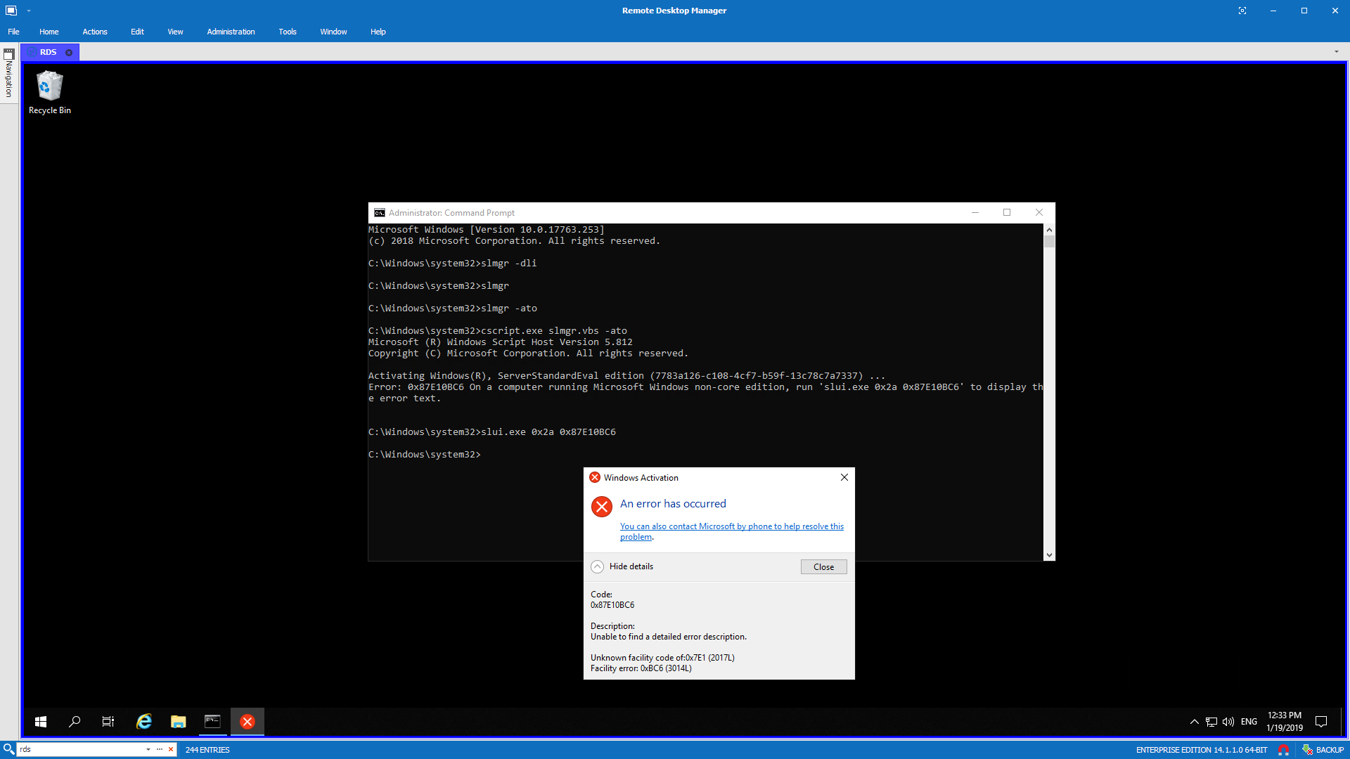This screenshot has height=759, width=1350.
Task: Open the tab list dropdown at the right edge
Action: pyautogui.click(x=1337, y=51)
